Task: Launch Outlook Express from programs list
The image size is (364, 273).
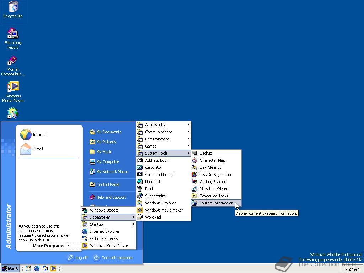Action: coord(108,239)
